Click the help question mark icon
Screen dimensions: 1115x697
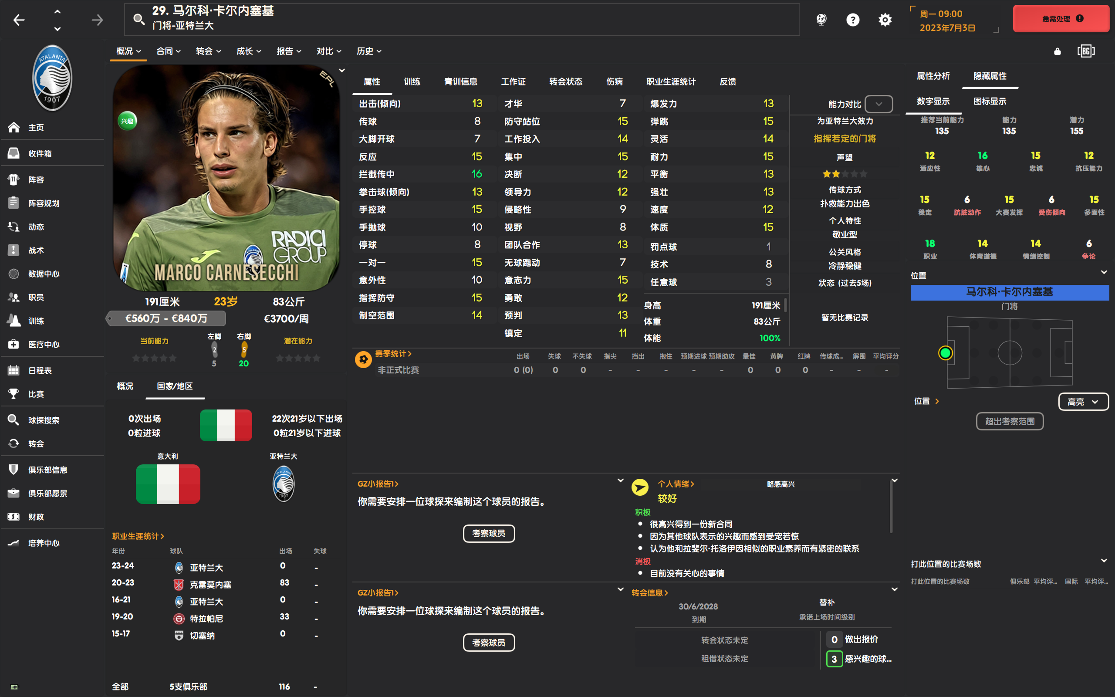point(852,20)
